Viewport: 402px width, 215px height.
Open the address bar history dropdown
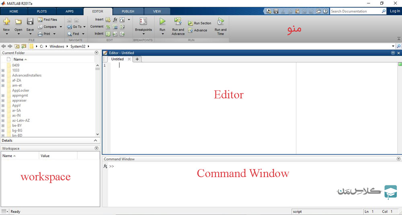point(393,46)
